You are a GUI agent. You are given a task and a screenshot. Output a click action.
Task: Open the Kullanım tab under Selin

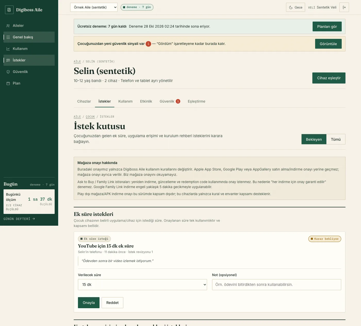tap(125, 101)
